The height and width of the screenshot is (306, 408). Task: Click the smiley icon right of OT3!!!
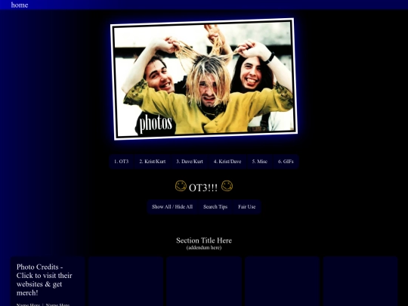(227, 186)
